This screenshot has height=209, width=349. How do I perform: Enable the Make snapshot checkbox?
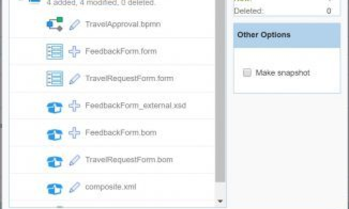point(247,72)
